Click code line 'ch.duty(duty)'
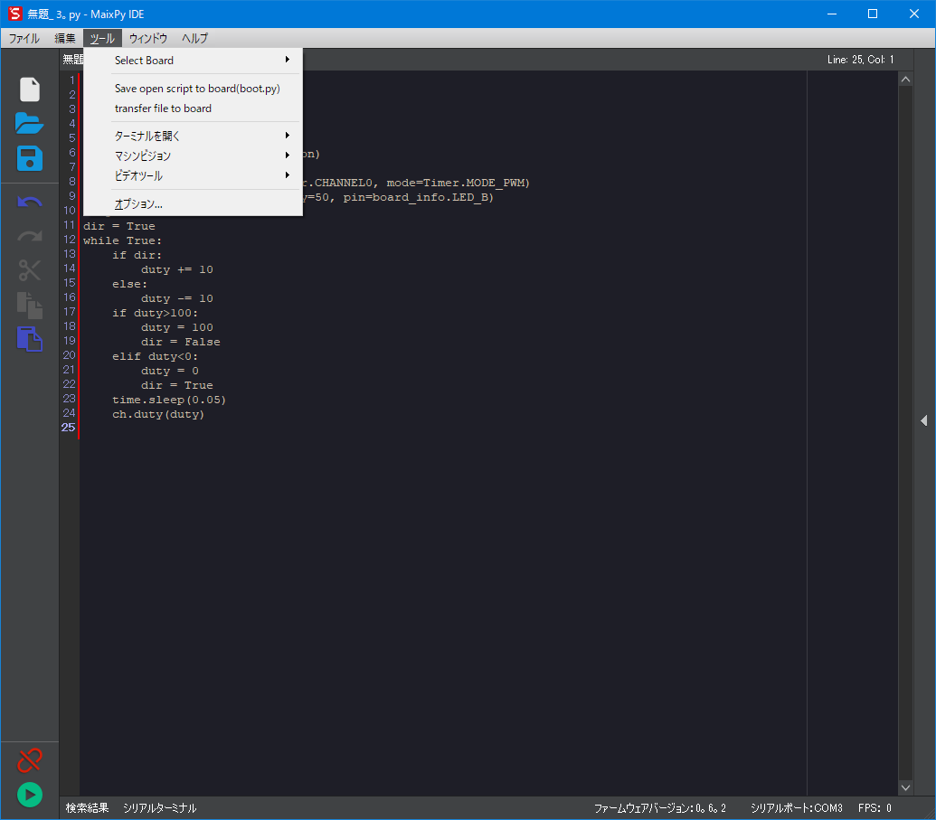The image size is (936, 820). pos(158,414)
